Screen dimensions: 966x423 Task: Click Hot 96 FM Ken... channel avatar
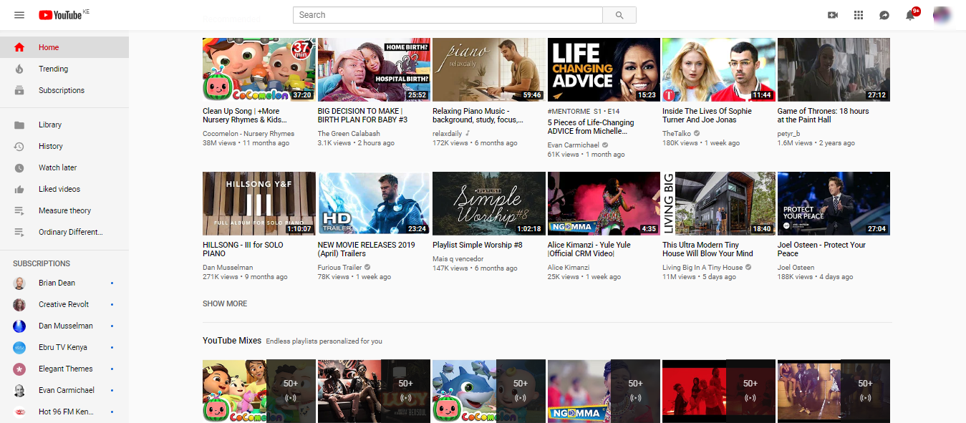click(x=19, y=412)
